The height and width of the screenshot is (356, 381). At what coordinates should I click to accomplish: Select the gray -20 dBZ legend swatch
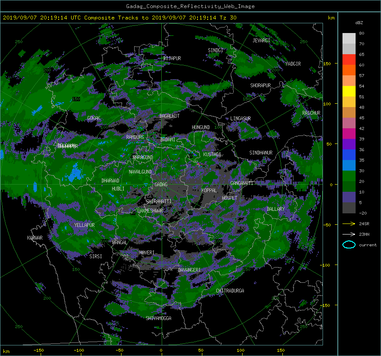349,207
